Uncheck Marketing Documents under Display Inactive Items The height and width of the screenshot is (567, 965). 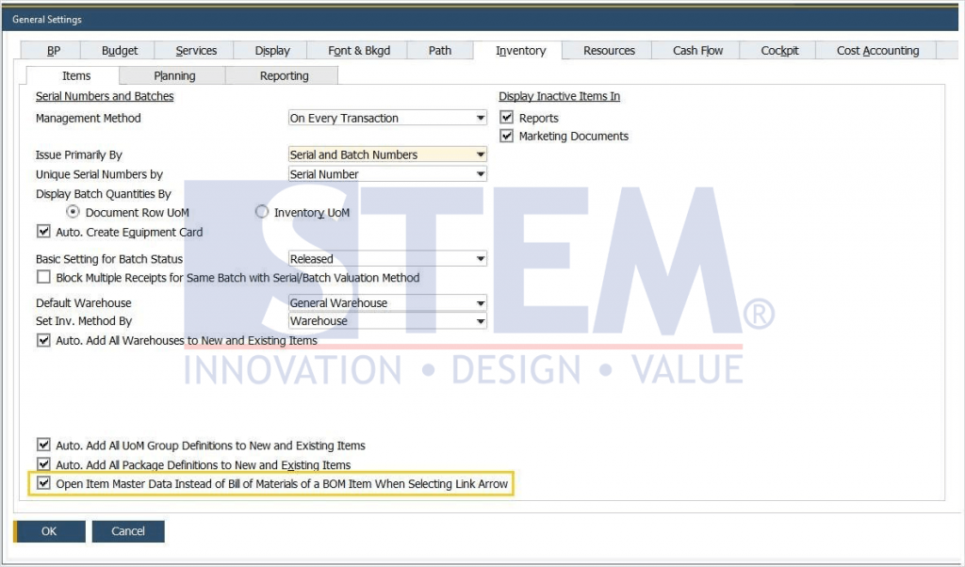coord(507,135)
